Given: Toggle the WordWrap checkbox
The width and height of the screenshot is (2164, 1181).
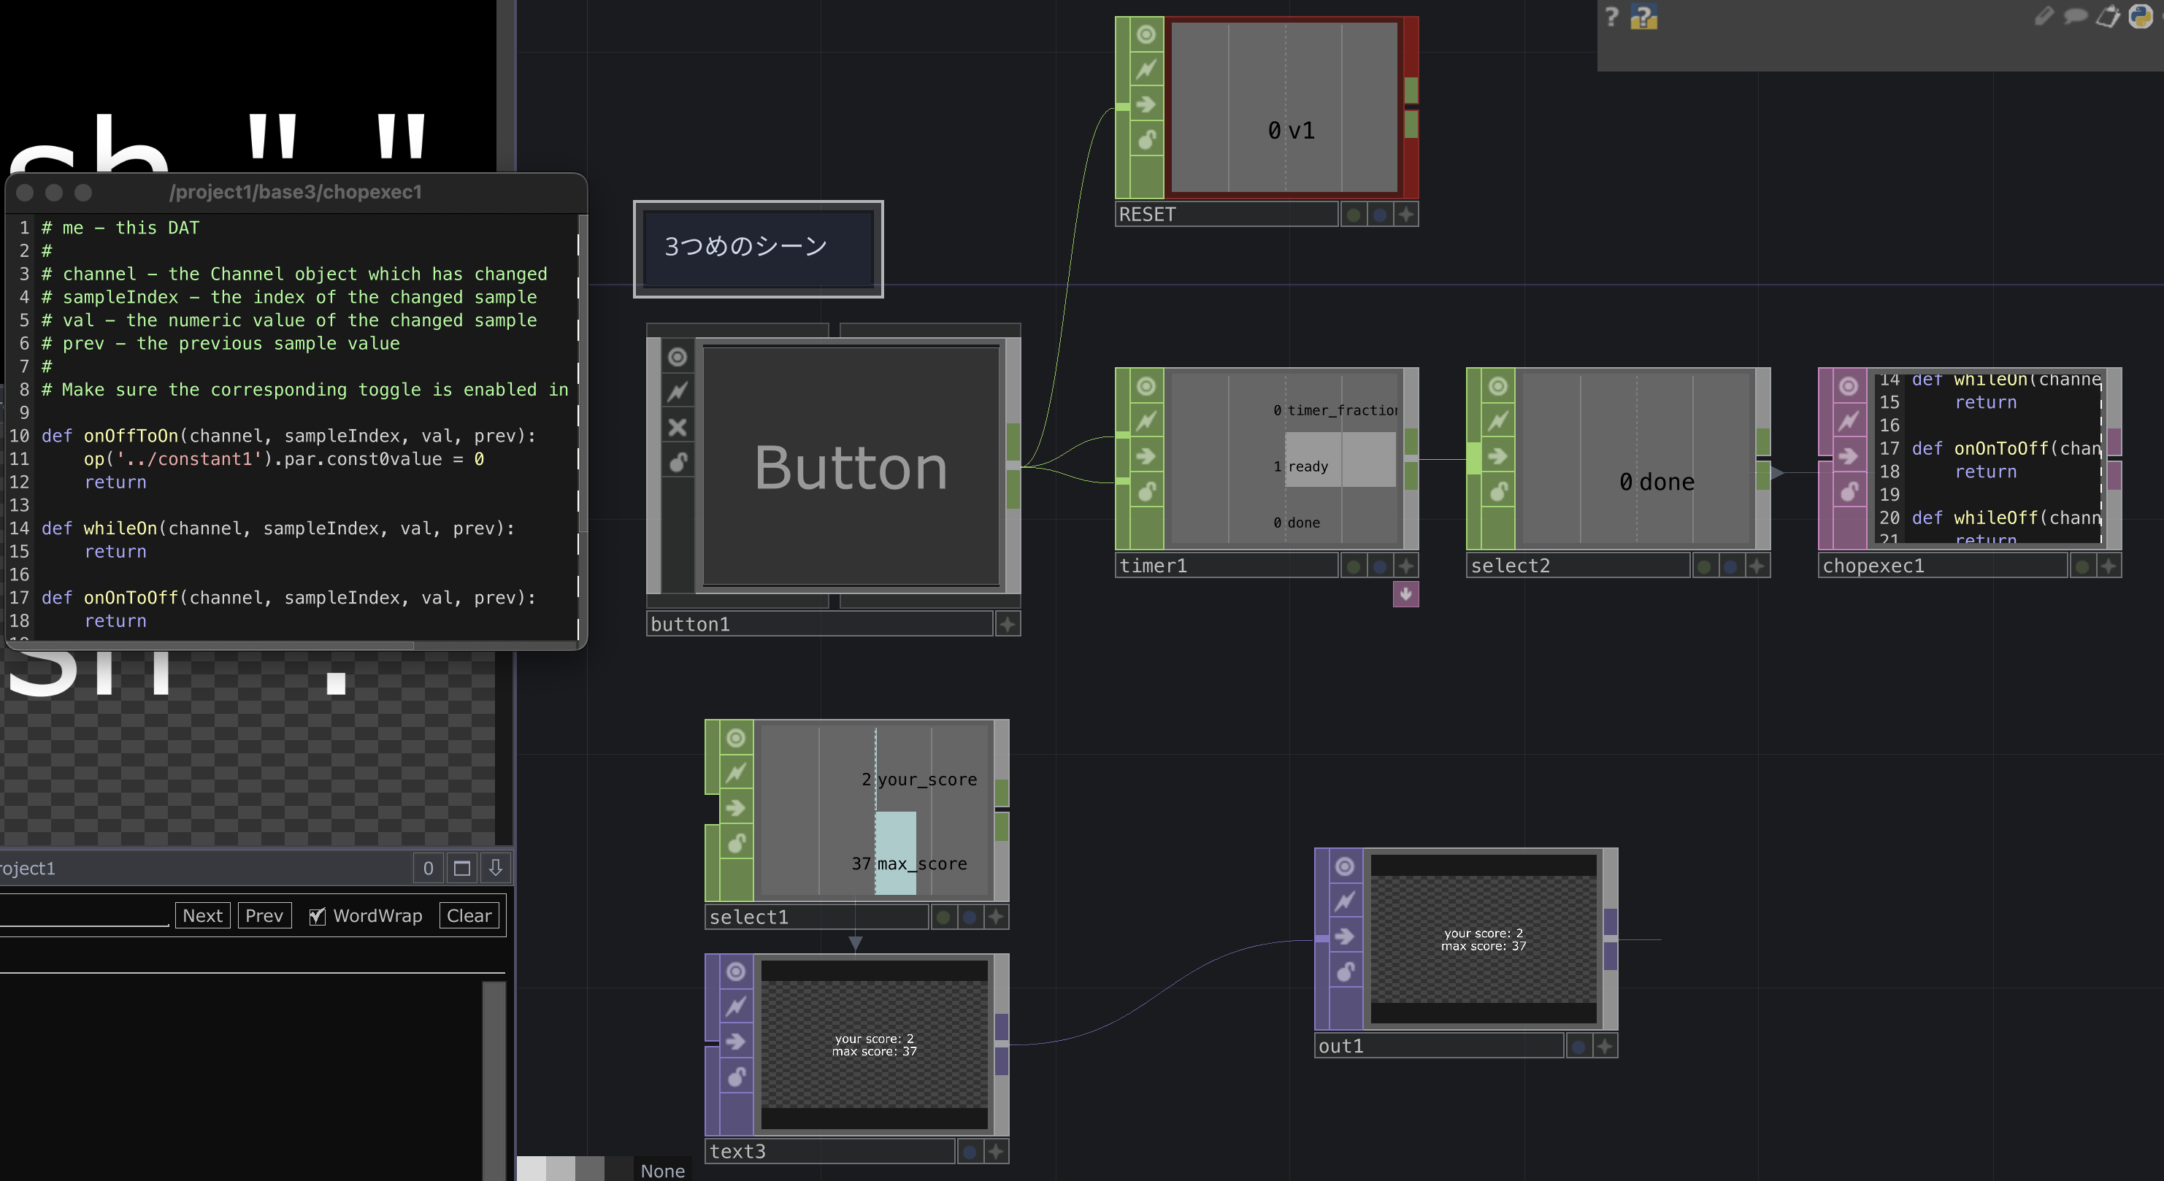Looking at the screenshot, I should click(x=317, y=917).
